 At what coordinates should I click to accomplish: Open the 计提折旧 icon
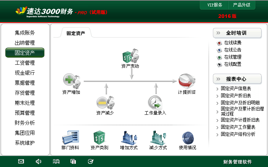pos(187,81)
